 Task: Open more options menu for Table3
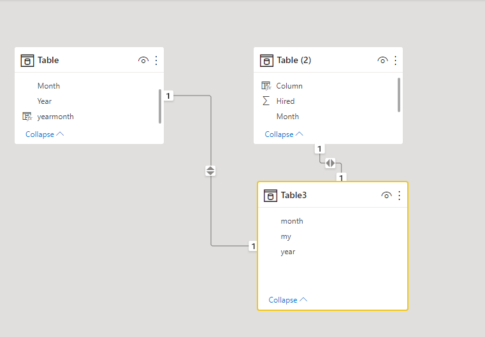[x=400, y=196]
